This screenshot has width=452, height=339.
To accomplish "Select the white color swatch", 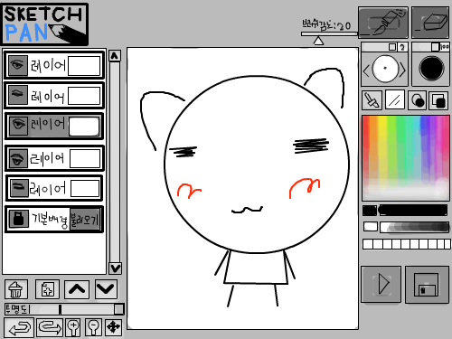I will click(371, 227).
